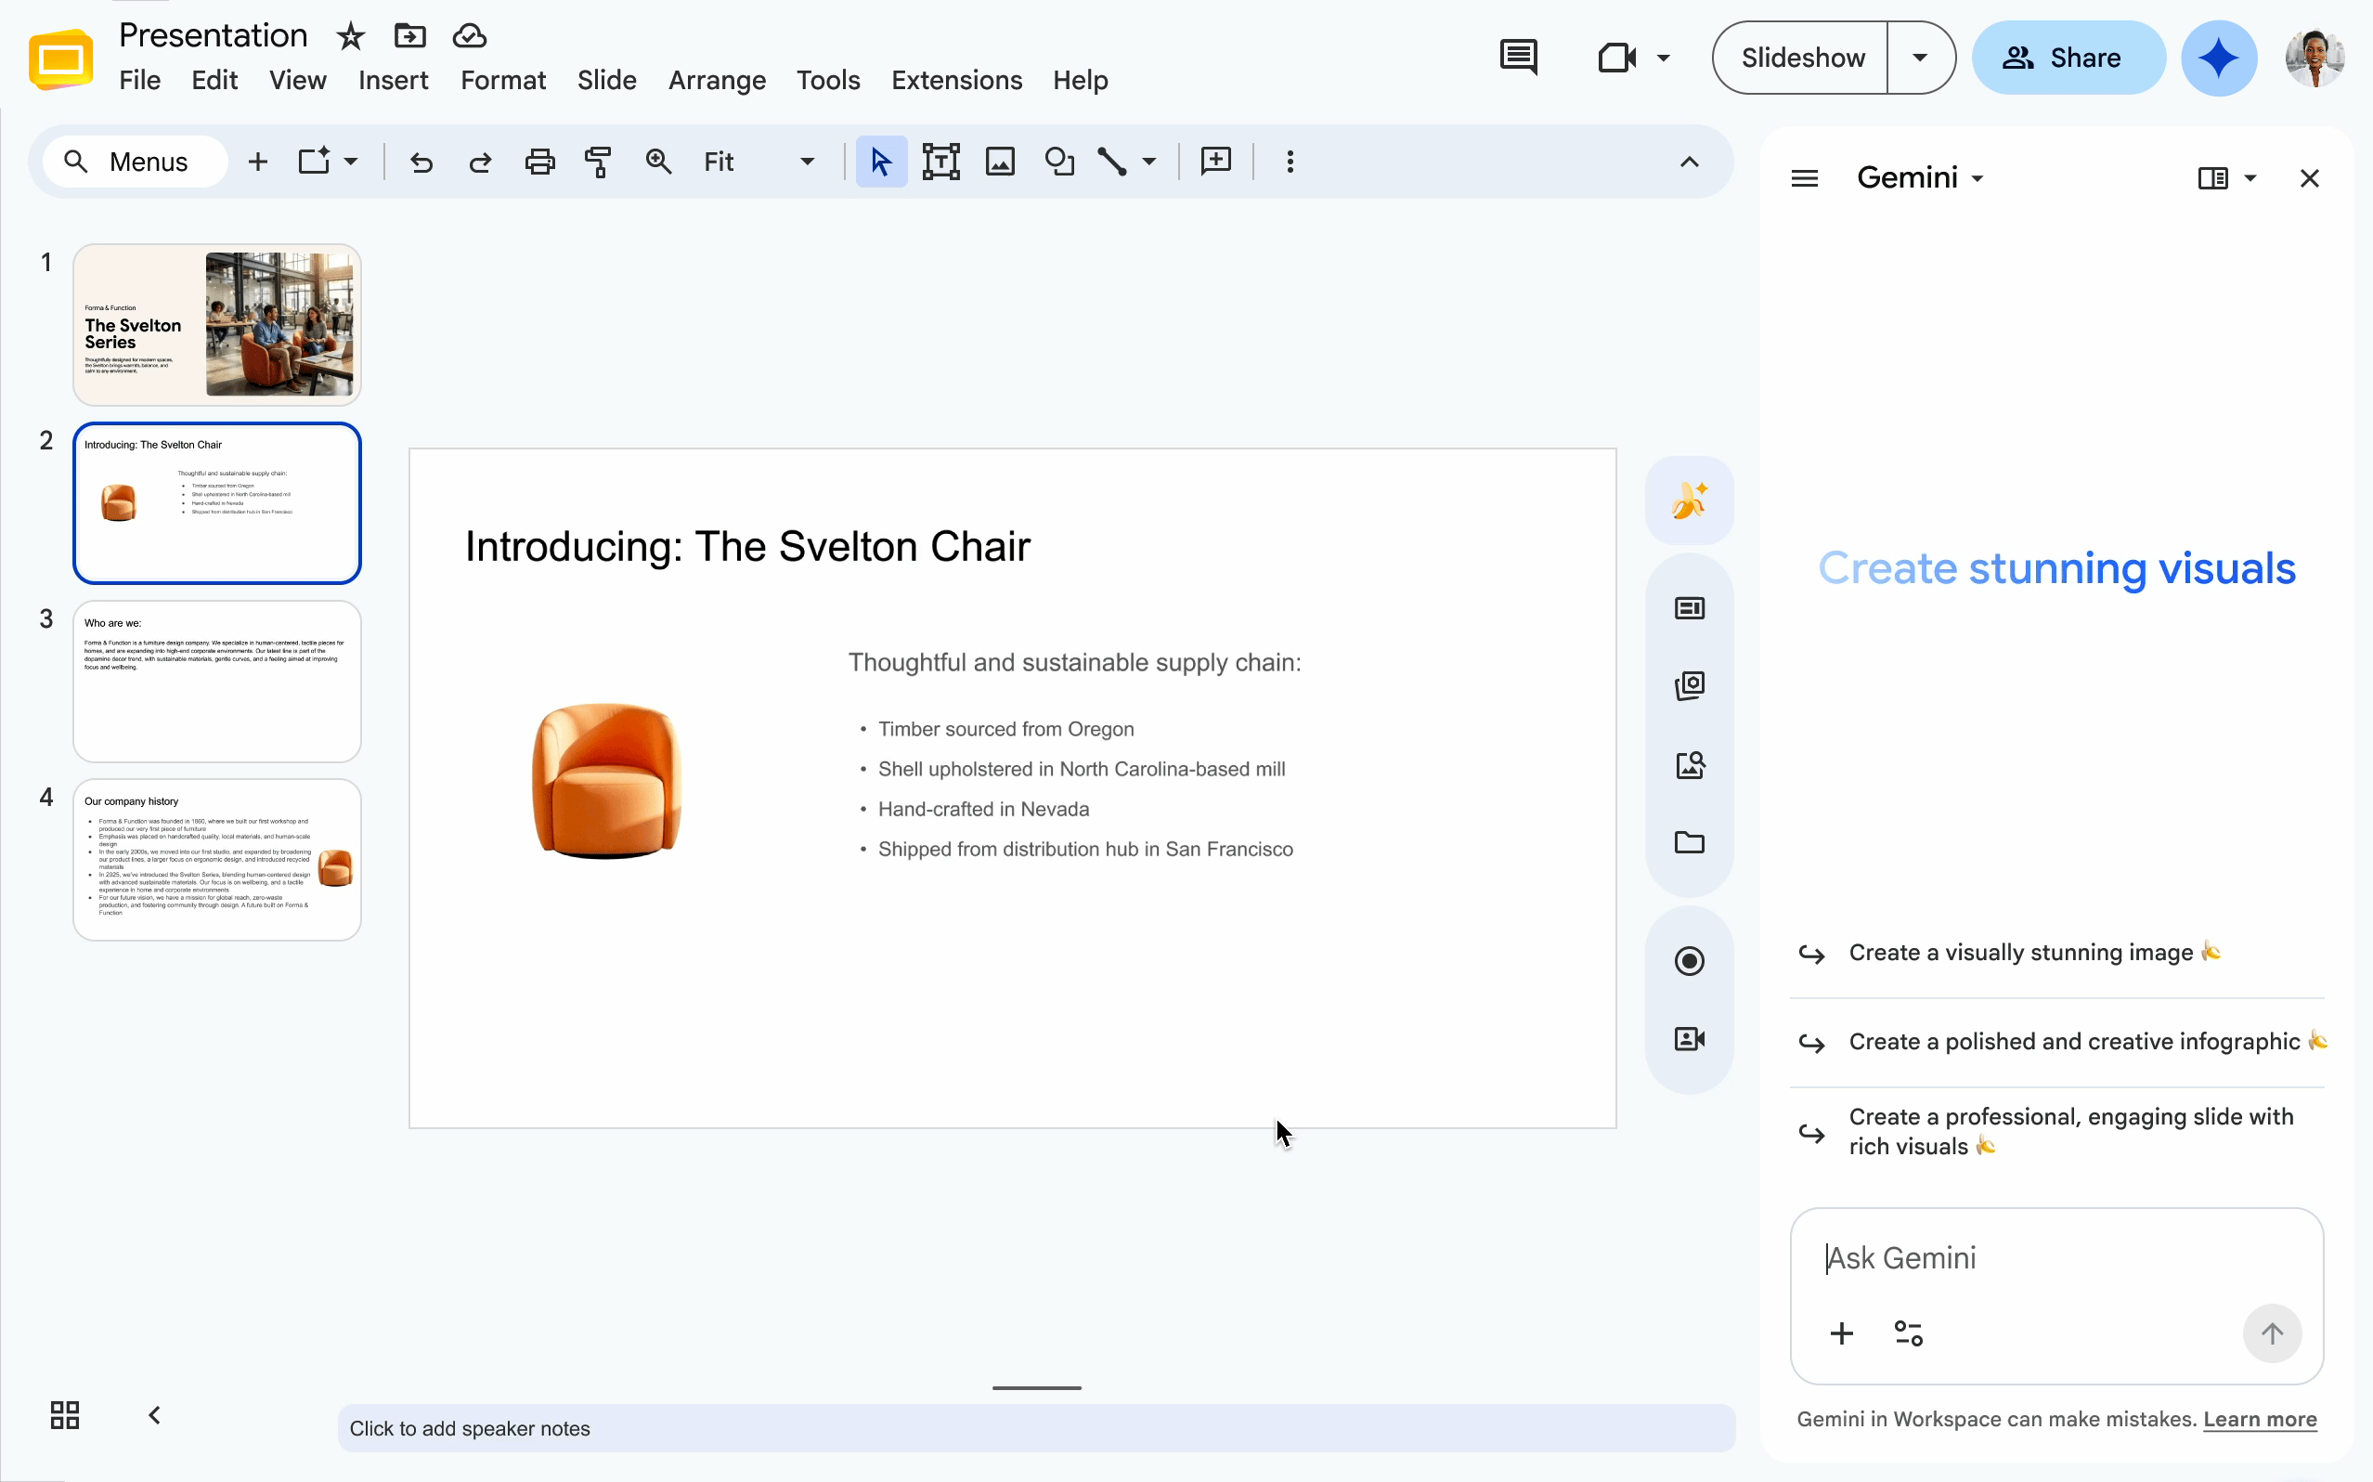Add a comment from toolbar
This screenshot has width=2373, height=1482.
[x=1216, y=162]
